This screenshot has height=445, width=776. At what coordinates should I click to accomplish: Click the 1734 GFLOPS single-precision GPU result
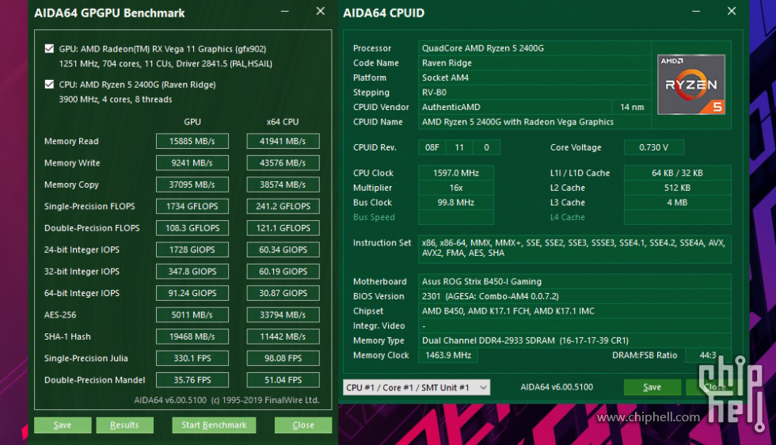192,207
